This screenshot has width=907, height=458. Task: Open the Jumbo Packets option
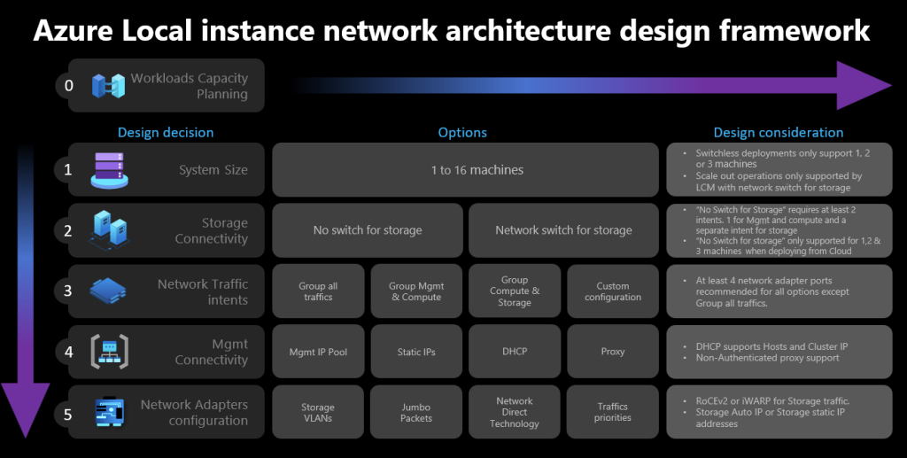(x=416, y=412)
